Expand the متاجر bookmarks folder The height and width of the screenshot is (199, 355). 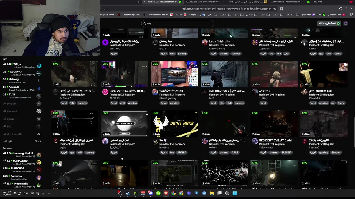pos(212,15)
